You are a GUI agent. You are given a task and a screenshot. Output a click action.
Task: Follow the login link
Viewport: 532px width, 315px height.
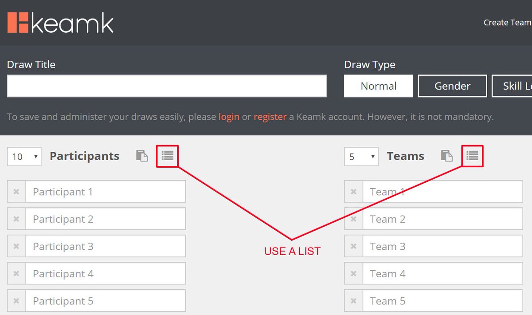click(x=229, y=117)
